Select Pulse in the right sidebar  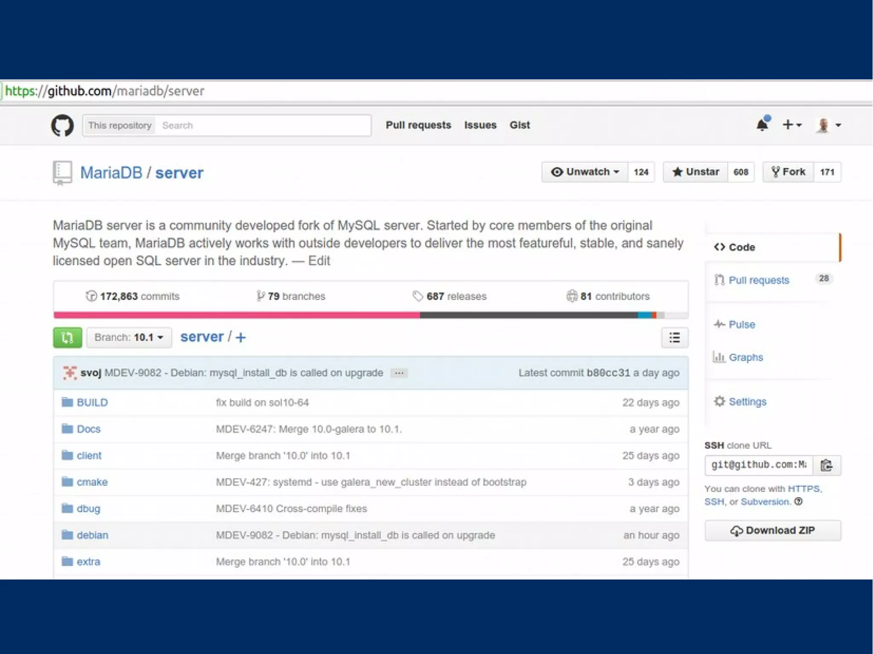coord(742,325)
